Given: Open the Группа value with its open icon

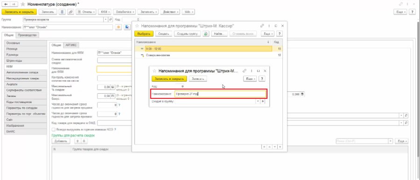Looking at the screenshot, I should [111, 20].
